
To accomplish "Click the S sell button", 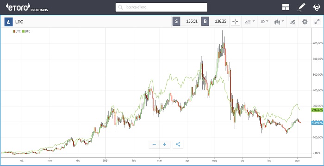I will coord(176,21).
